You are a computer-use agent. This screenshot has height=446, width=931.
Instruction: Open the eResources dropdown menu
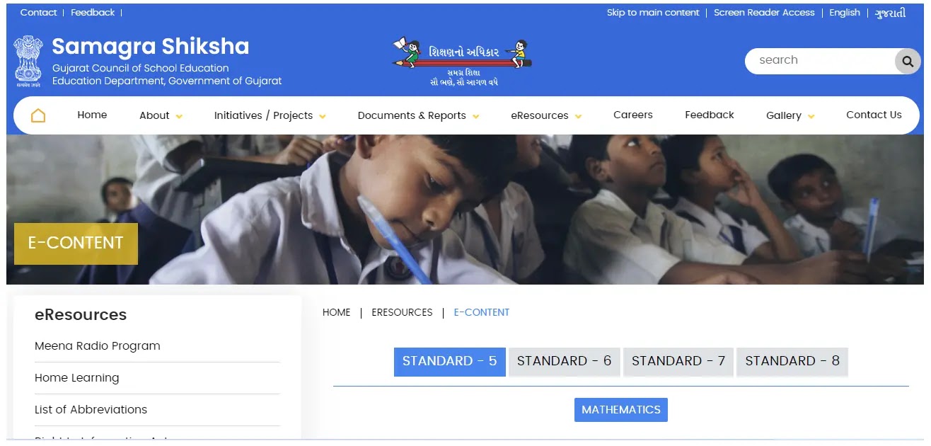coord(546,115)
